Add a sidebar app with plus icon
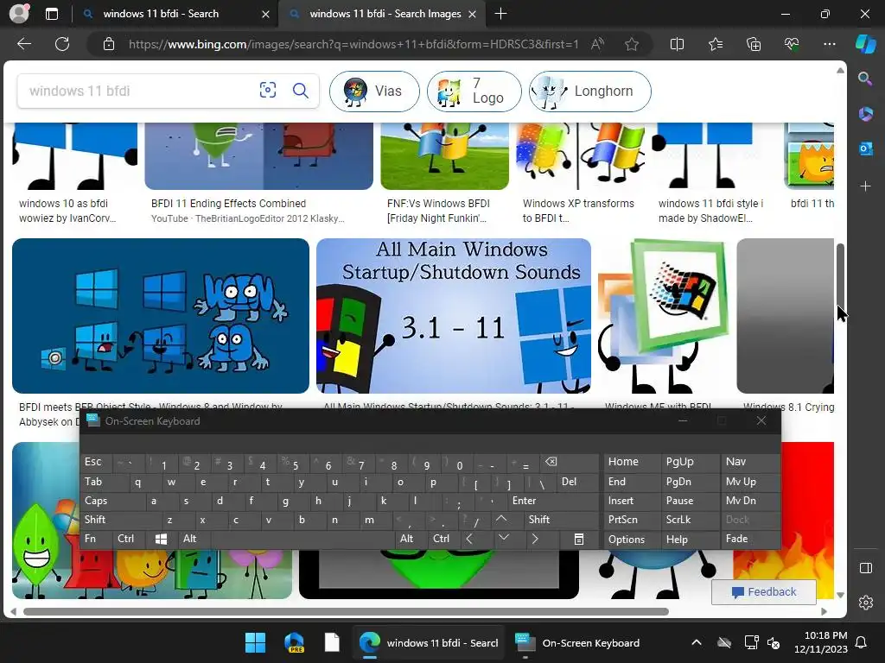Image resolution: width=885 pixels, height=663 pixels. point(865,186)
